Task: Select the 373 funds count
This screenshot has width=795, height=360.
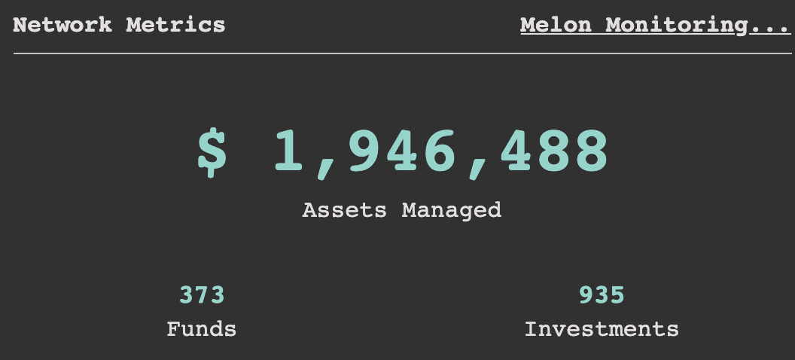Action: coord(202,295)
